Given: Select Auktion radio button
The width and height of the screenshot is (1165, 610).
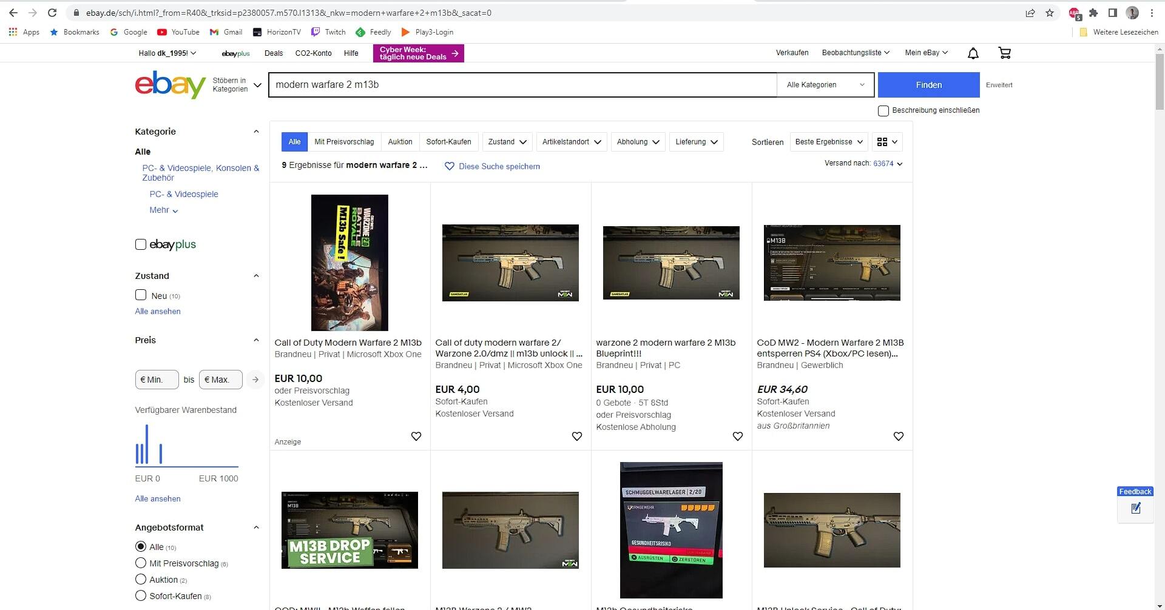Looking at the screenshot, I should tap(141, 579).
